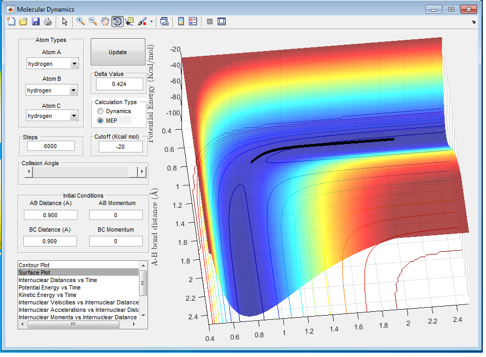Save the figure using the floppy disk icon
This screenshot has width=486, height=357.
[x=36, y=22]
